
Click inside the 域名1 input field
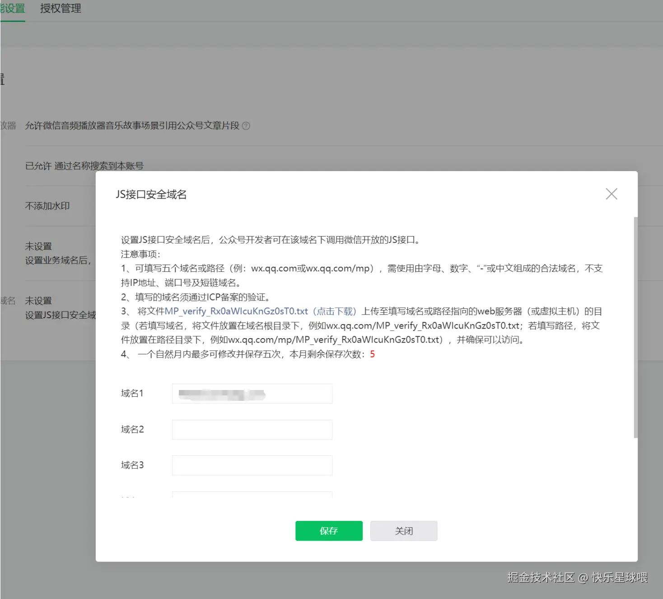(252, 393)
